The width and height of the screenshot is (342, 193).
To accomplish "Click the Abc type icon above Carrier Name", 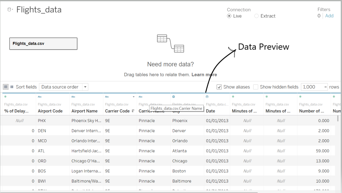I will 140,96.
